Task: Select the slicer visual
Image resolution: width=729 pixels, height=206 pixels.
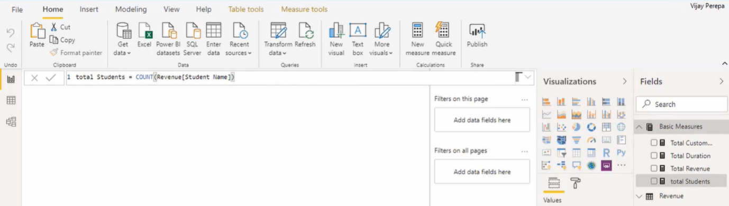Action: pyautogui.click(x=561, y=153)
